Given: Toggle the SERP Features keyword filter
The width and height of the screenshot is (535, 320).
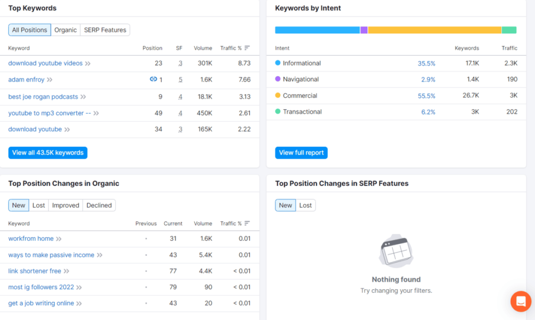Looking at the screenshot, I should tap(105, 30).
